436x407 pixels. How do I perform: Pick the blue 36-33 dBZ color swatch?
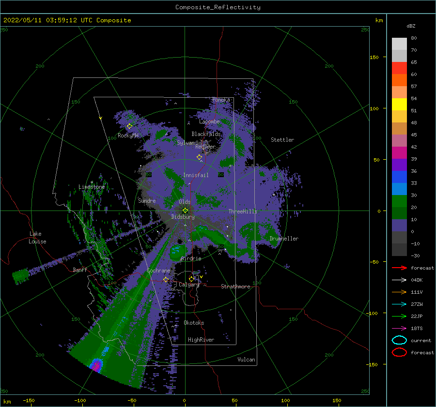(x=399, y=177)
